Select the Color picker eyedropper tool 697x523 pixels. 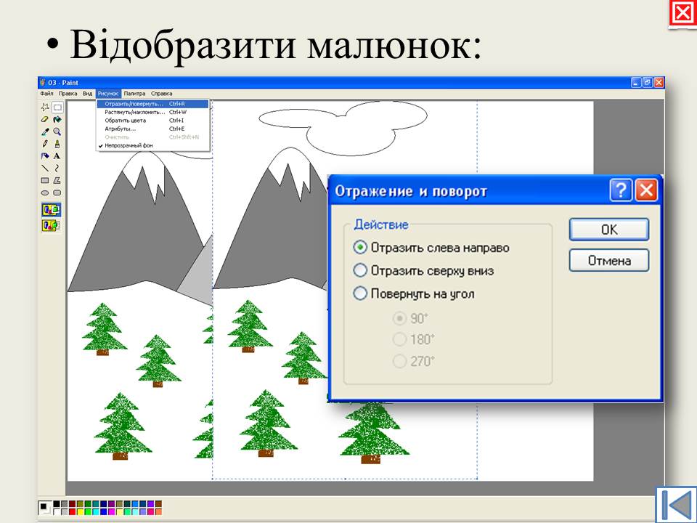(x=45, y=131)
